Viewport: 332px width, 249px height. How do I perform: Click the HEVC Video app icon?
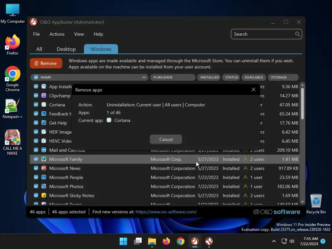click(x=44, y=141)
